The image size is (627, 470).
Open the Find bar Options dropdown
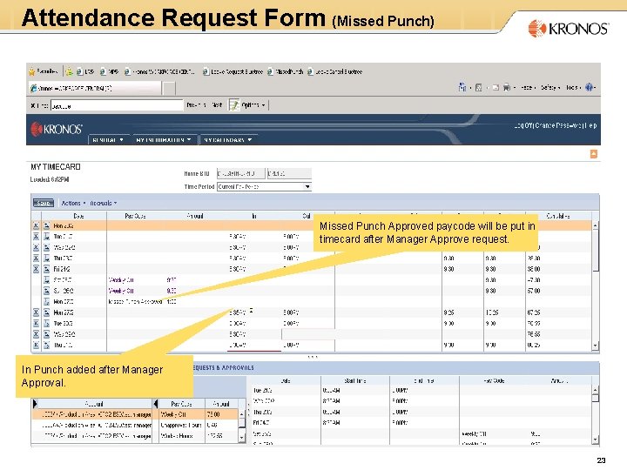click(253, 105)
